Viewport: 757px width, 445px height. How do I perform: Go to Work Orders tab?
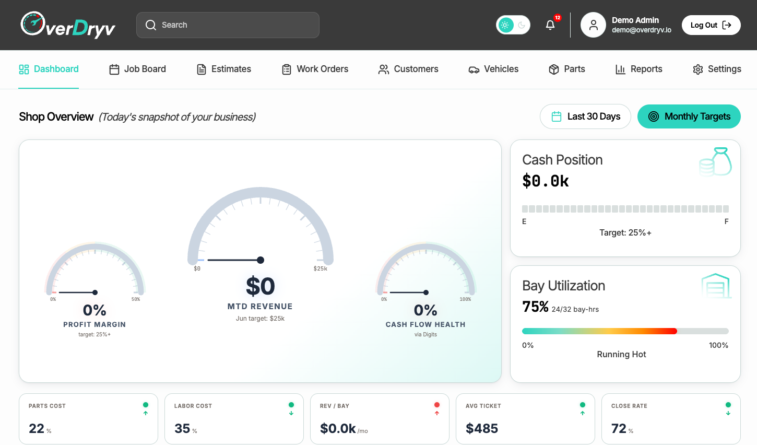[315, 69]
